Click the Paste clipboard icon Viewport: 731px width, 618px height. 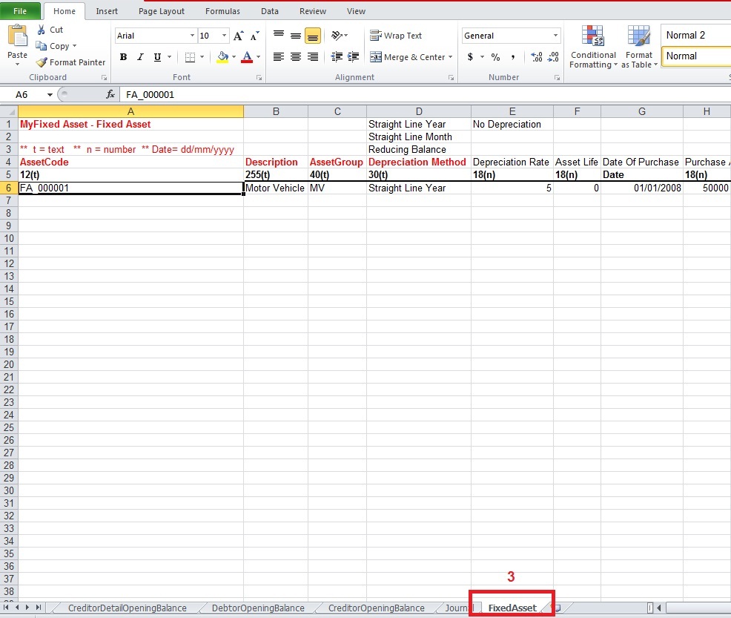pyautogui.click(x=17, y=39)
